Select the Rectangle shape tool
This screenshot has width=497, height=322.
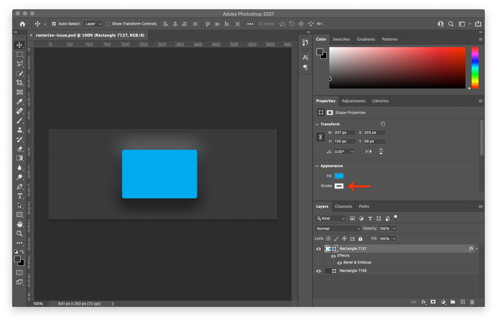click(x=20, y=215)
